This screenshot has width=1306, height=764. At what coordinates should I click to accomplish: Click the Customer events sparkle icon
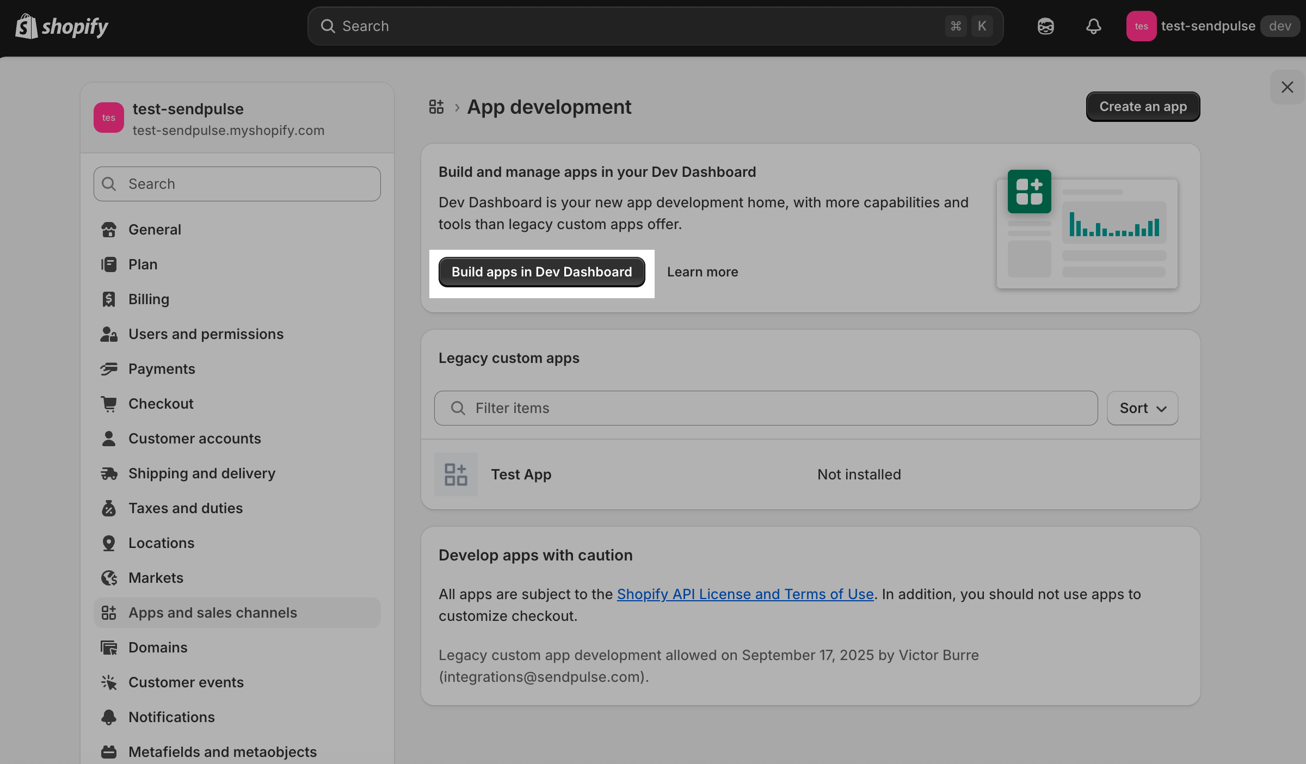coord(109,682)
